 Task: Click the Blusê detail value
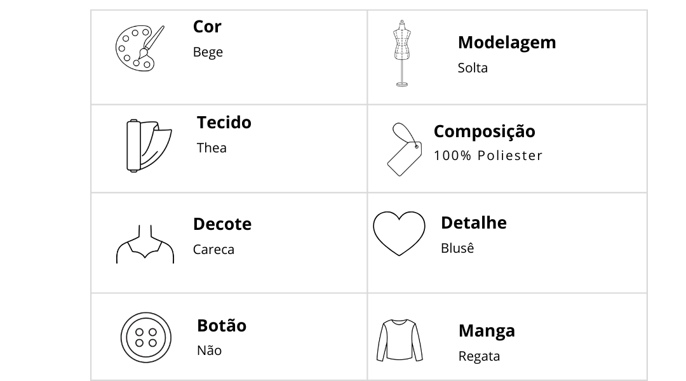pyautogui.click(x=457, y=248)
